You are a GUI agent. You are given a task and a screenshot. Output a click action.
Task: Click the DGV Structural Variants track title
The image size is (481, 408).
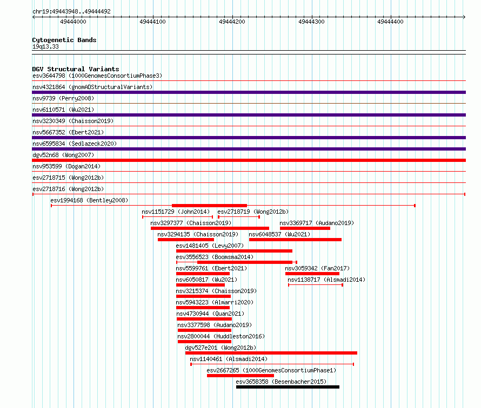point(76,69)
